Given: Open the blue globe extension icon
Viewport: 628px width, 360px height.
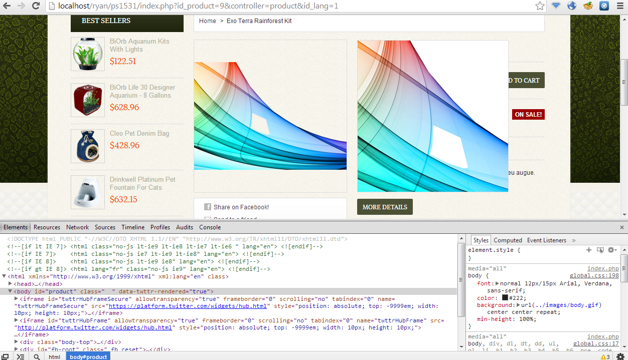Looking at the screenshot, I should point(572,6).
